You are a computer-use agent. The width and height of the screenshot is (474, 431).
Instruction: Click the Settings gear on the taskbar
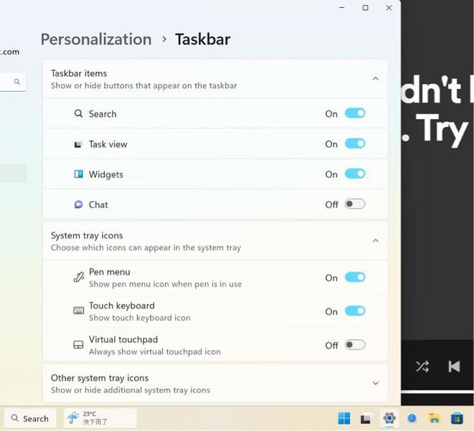pos(389,418)
